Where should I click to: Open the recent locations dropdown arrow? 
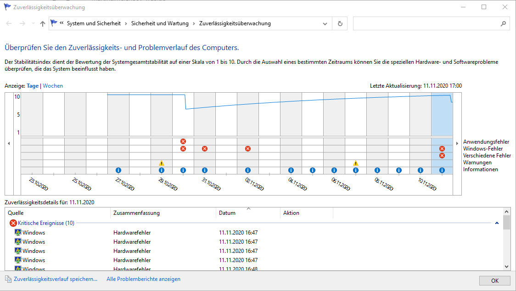pos(33,23)
